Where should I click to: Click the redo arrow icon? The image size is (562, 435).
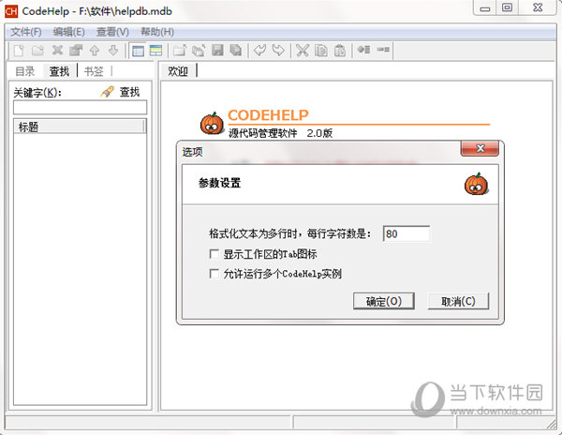[278, 51]
